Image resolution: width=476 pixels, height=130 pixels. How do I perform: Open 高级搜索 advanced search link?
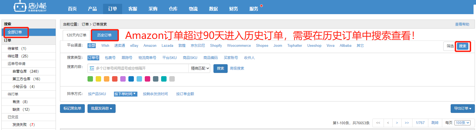tap(237, 68)
